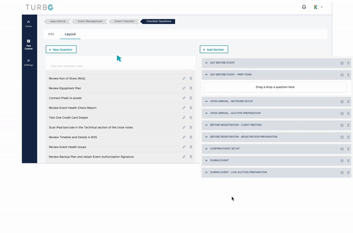Click the New Question button
Screen dimensions: 353x233
(x=61, y=49)
